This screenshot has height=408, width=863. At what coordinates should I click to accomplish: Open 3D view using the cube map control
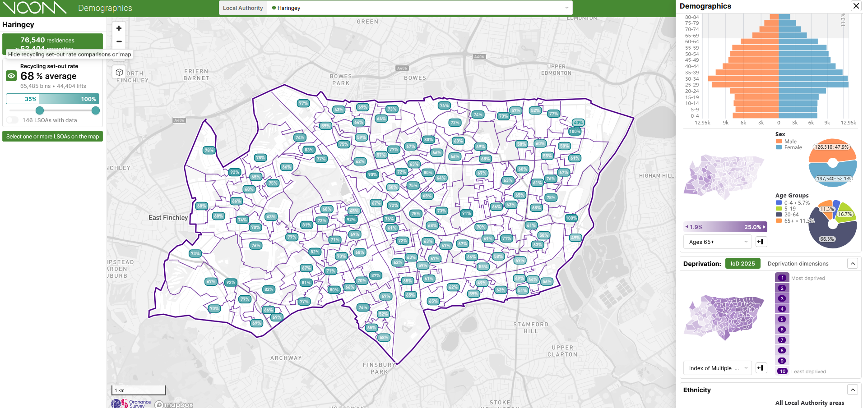(x=119, y=72)
